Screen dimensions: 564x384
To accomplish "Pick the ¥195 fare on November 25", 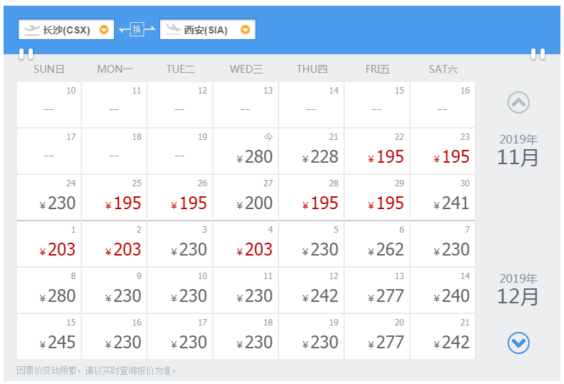I will click(114, 197).
